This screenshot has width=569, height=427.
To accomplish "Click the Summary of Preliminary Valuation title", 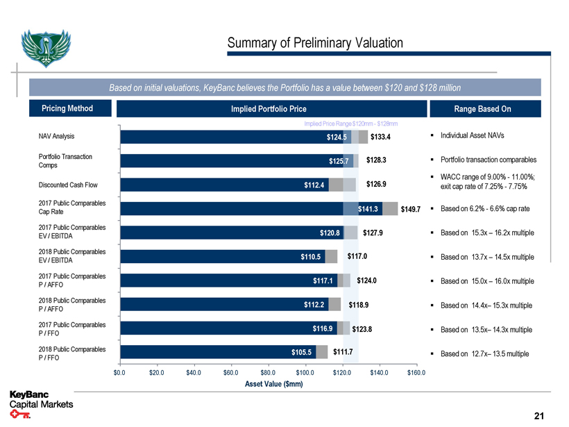I will (315, 44).
